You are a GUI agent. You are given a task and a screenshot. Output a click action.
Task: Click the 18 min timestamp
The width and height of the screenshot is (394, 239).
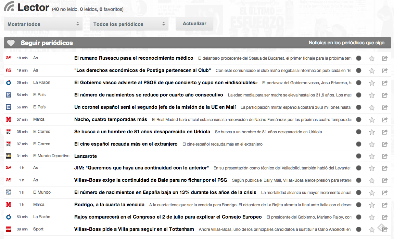pos(22,58)
